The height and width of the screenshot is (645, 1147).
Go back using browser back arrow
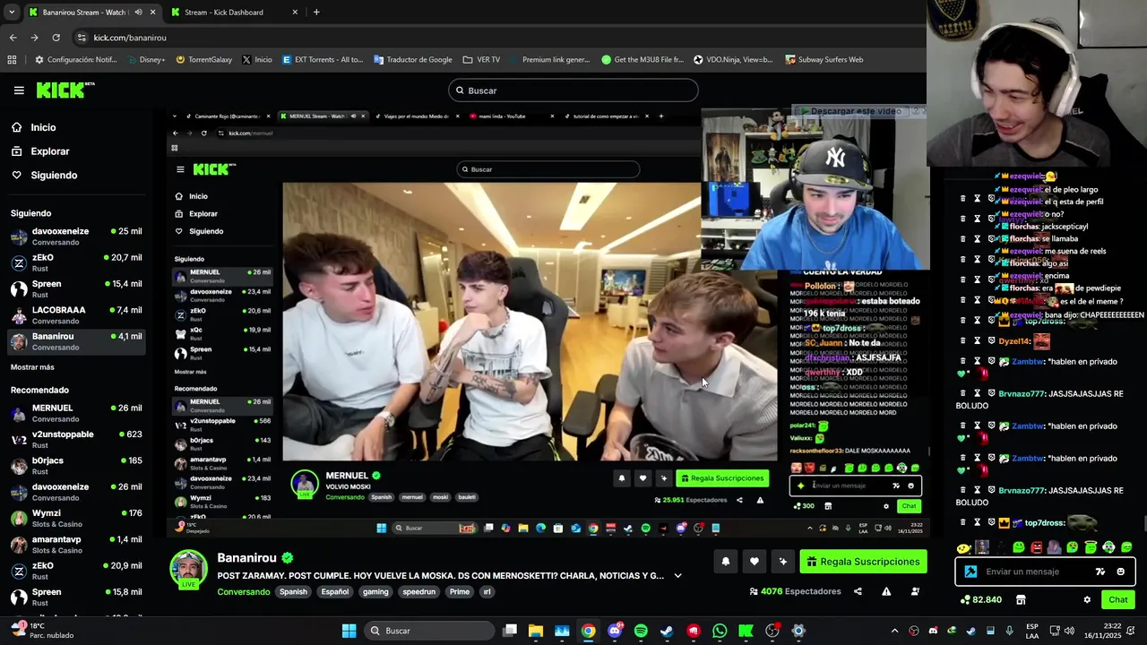click(13, 38)
